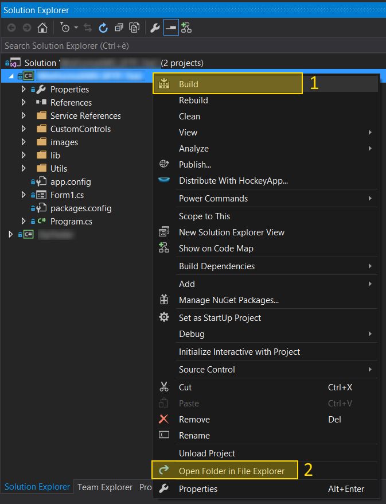Image resolution: width=386 pixels, height=504 pixels.
Task: Click the References node icon
Action: coord(41,102)
